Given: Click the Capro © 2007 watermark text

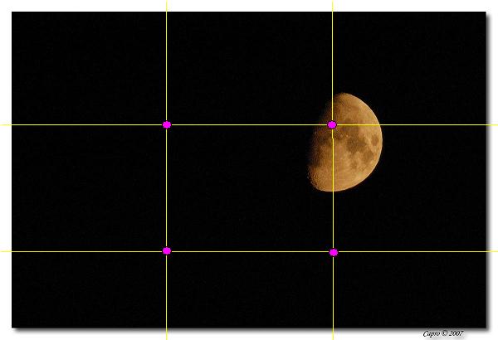Looking at the screenshot, I should (443, 333).
